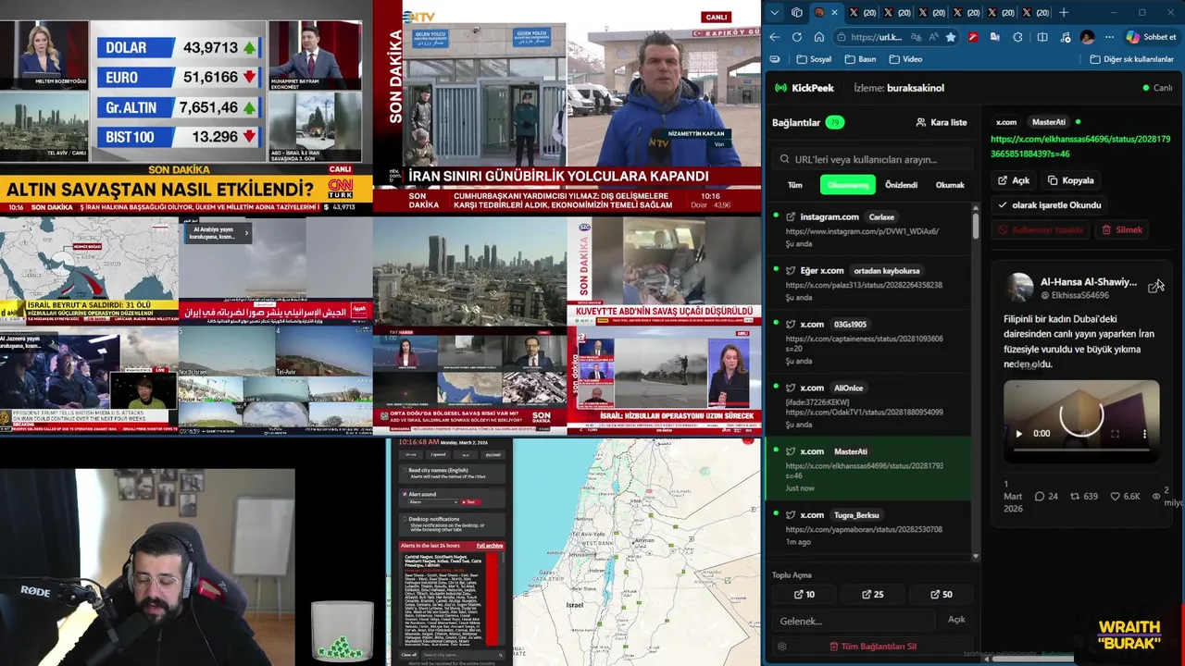
Task: Open the browser profile avatar
Action: [1087, 37]
